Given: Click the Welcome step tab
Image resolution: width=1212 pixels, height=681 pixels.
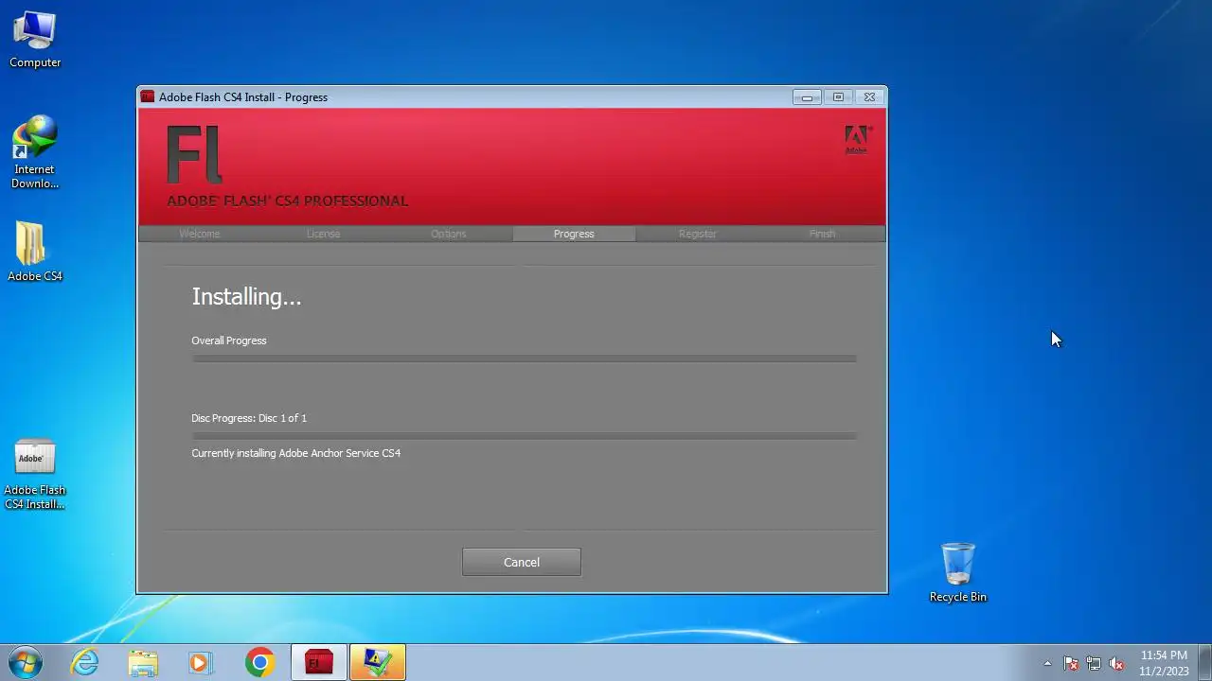Looking at the screenshot, I should [x=200, y=234].
